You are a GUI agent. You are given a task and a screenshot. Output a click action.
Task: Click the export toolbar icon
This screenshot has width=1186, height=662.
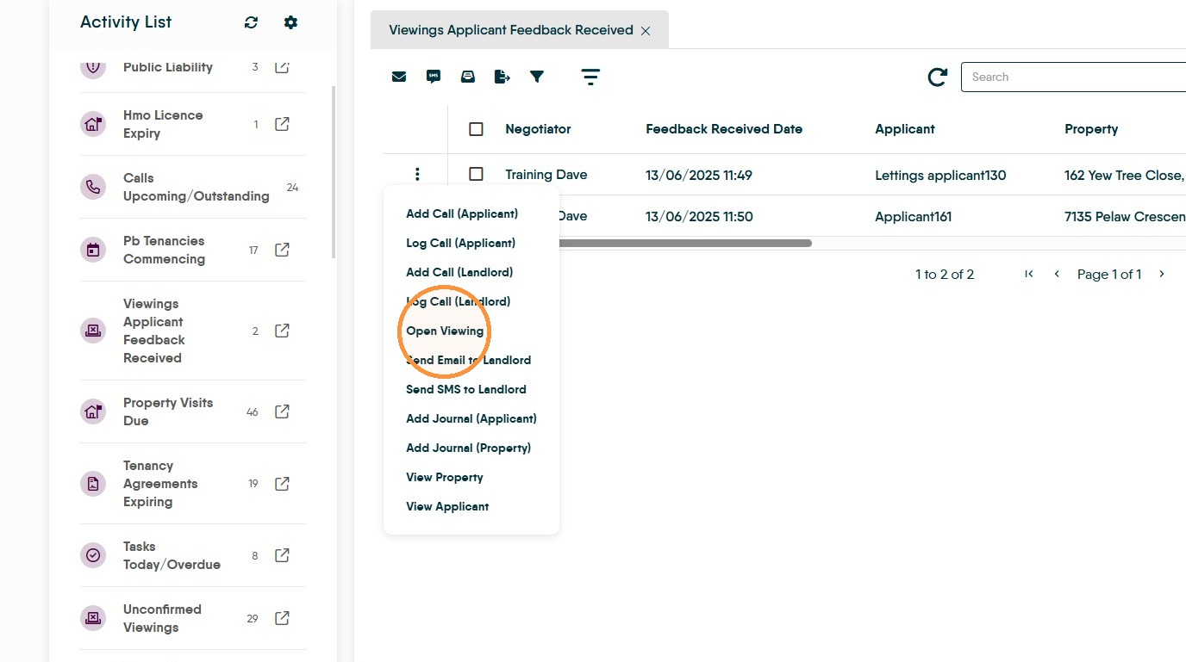click(502, 77)
